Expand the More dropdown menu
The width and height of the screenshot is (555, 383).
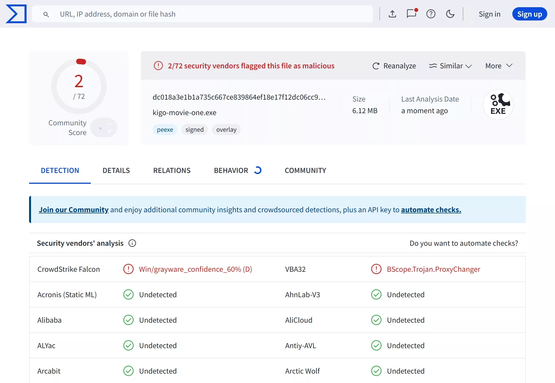tap(499, 66)
